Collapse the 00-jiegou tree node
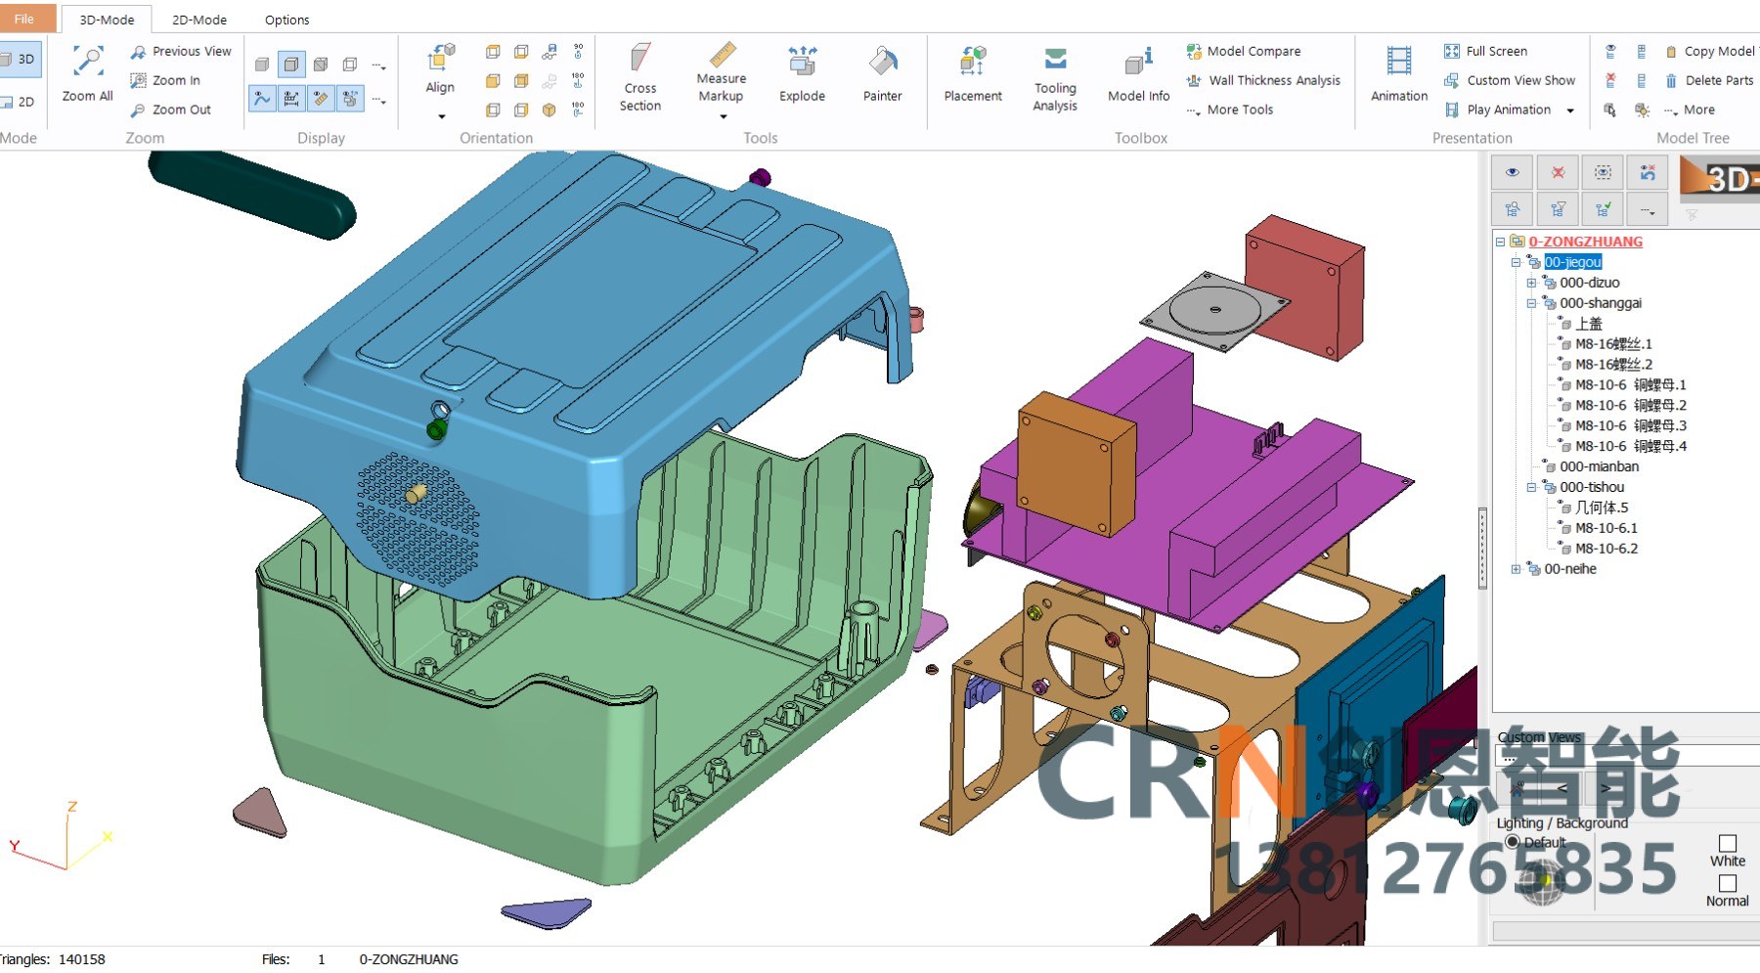This screenshot has width=1760, height=973. [x=1516, y=262]
